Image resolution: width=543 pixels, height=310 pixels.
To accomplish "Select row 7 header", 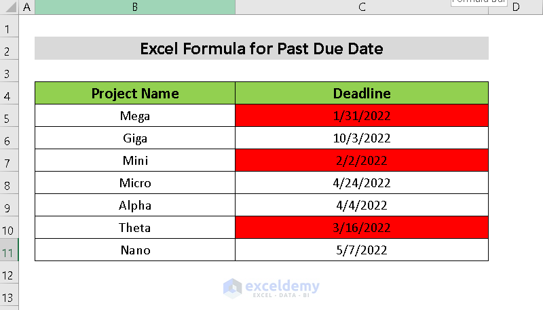I will coord(9,161).
